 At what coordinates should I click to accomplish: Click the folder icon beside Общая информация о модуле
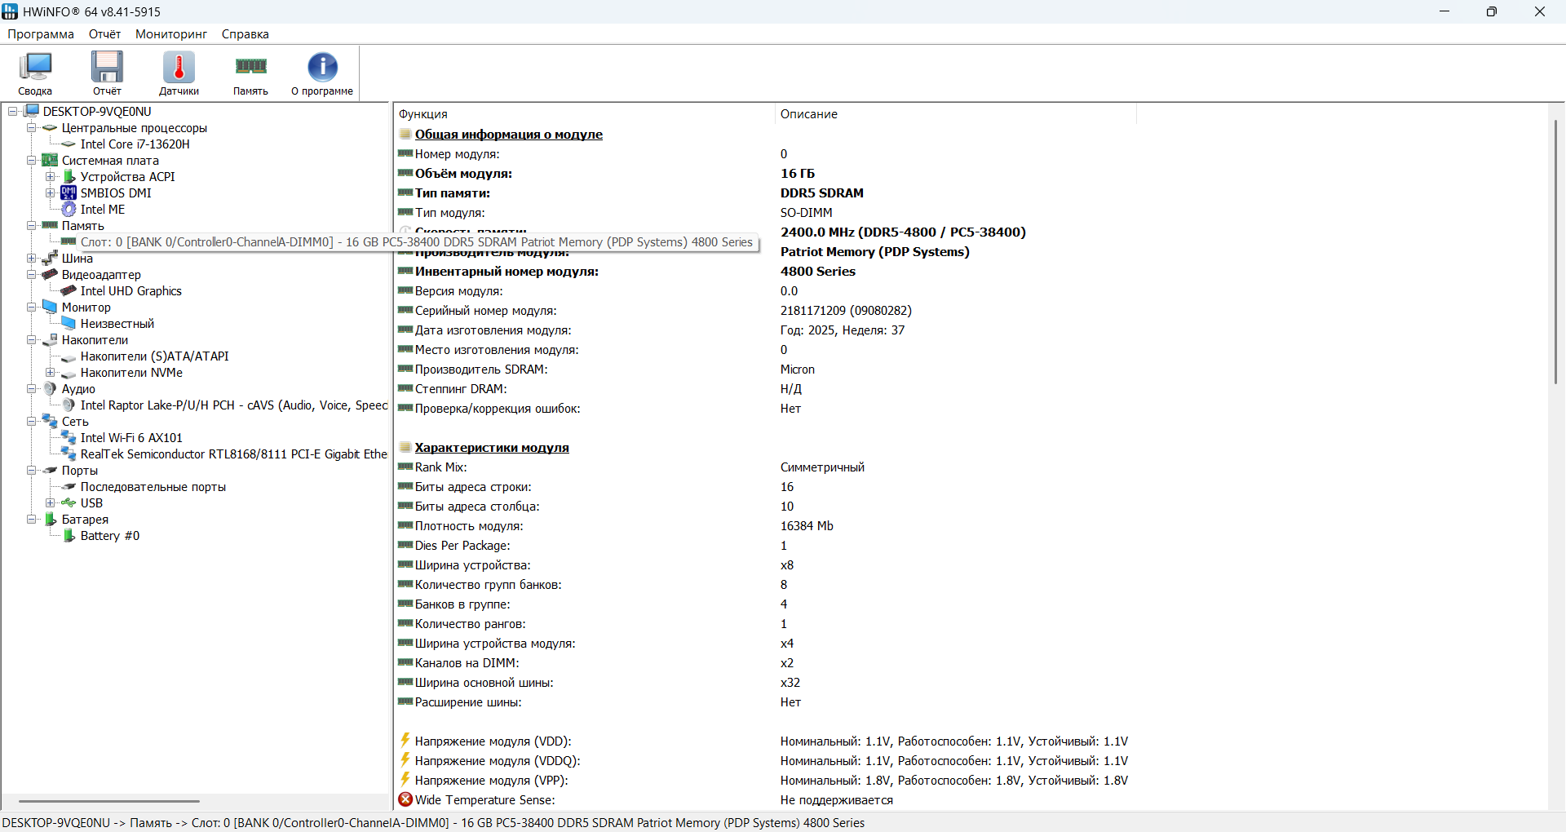click(x=405, y=134)
